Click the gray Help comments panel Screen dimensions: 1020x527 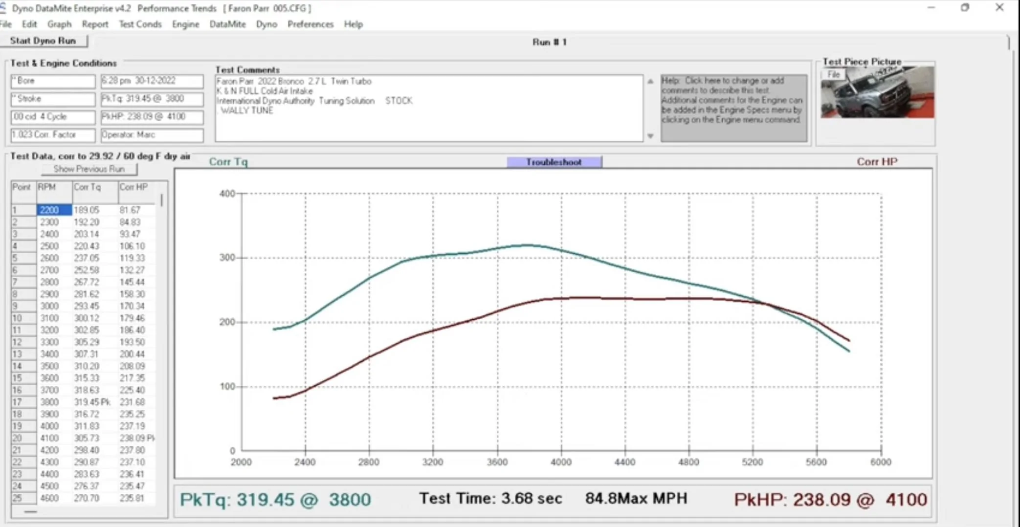pos(734,109)
